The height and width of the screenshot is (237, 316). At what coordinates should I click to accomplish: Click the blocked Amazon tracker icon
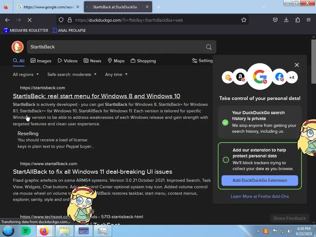pyautogui.click(x=240, y=77)
